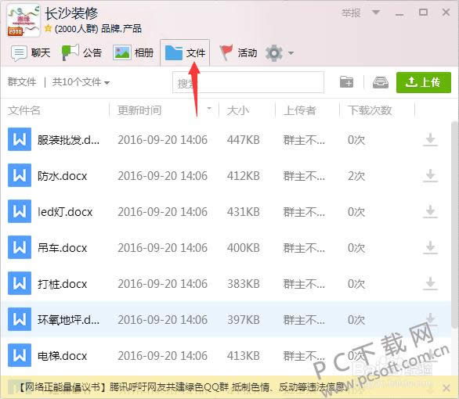Image resolution: width=459 pixels, height=399 pixels.
Task: Select file name led灯.docx
Action: 65,212
